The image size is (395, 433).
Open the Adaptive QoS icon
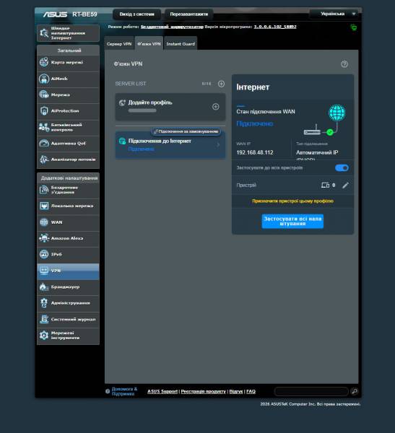[44, 143]
